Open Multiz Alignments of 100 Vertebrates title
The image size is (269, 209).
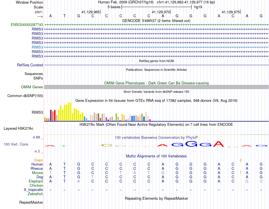(156, 156)
